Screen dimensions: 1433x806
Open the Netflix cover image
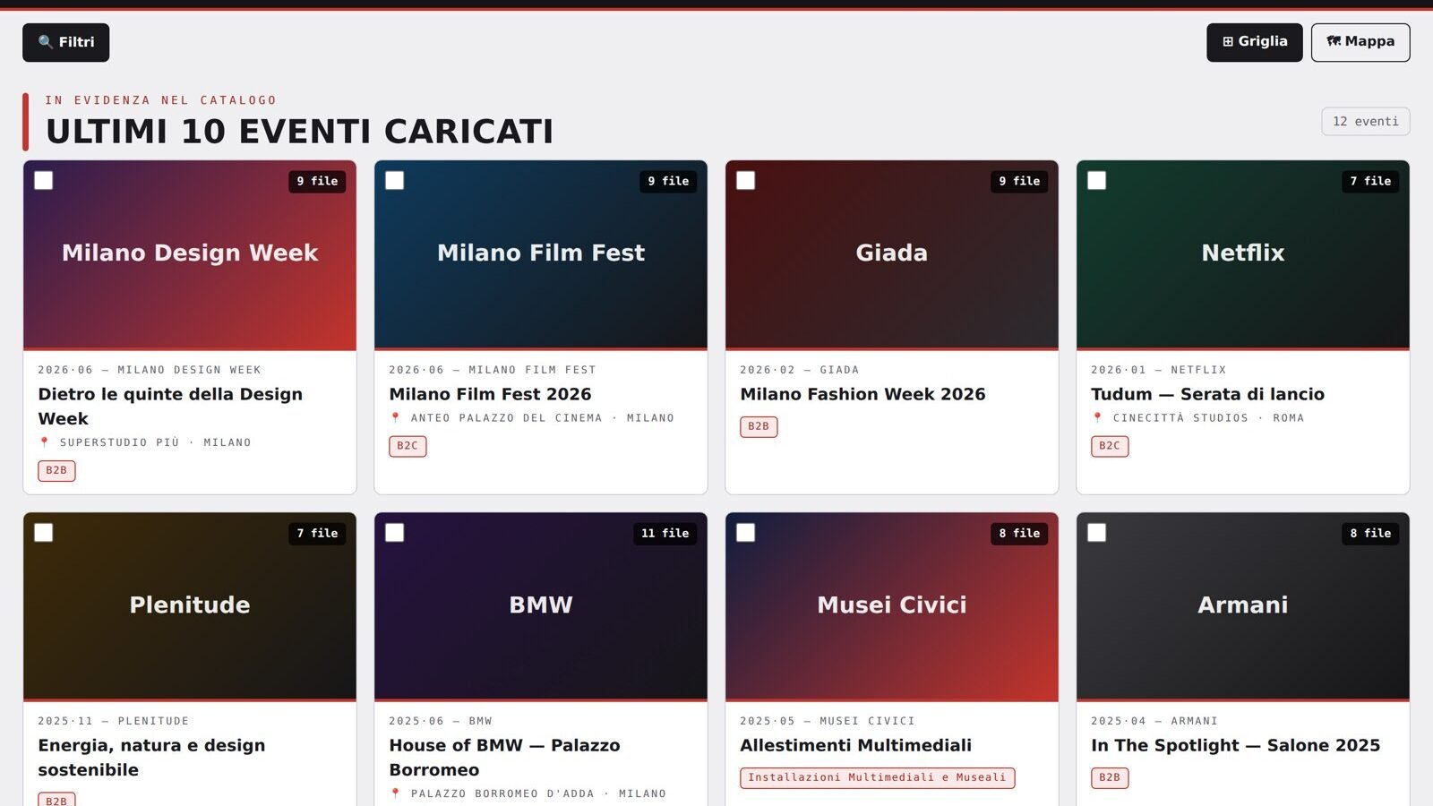(1243, 255)
